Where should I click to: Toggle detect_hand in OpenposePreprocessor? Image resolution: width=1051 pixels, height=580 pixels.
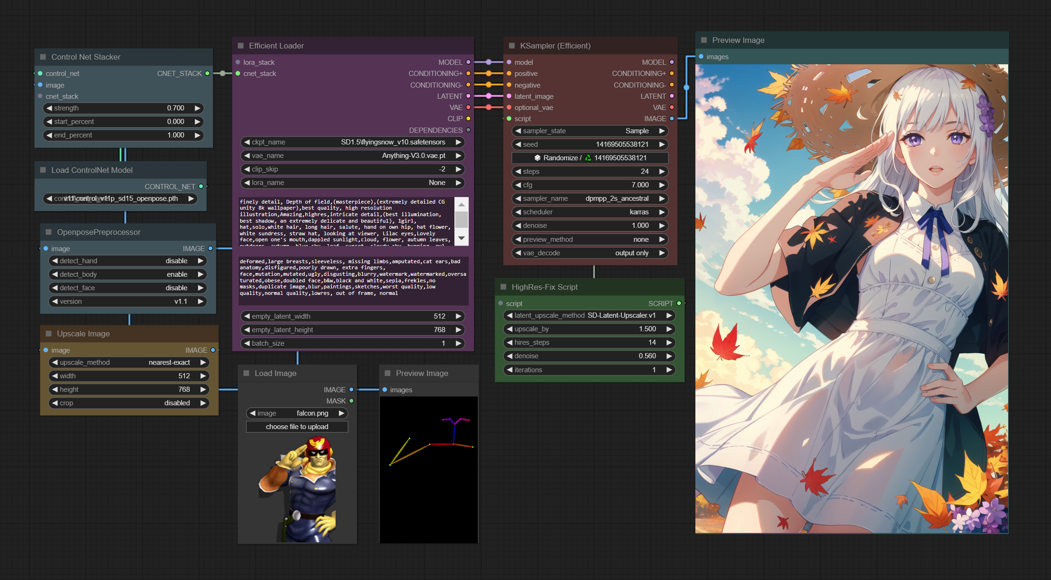(128, 261)
